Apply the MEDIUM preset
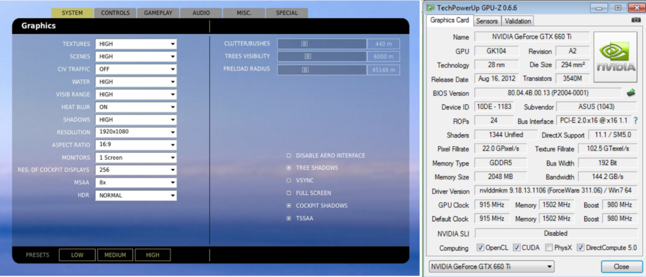This screenshot has height=277, width=646. point(115,255)
